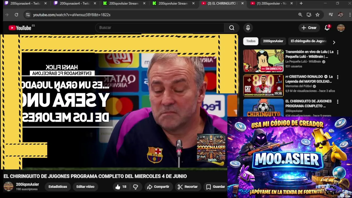The width and height of the screenshot is (352, 198).
Task: Click the 200iqonAsier channel avatar below video
Action: coord(8,186)
